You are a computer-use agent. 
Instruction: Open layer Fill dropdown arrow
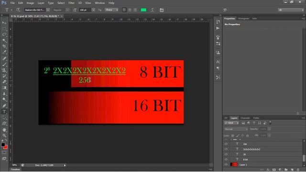269,135
